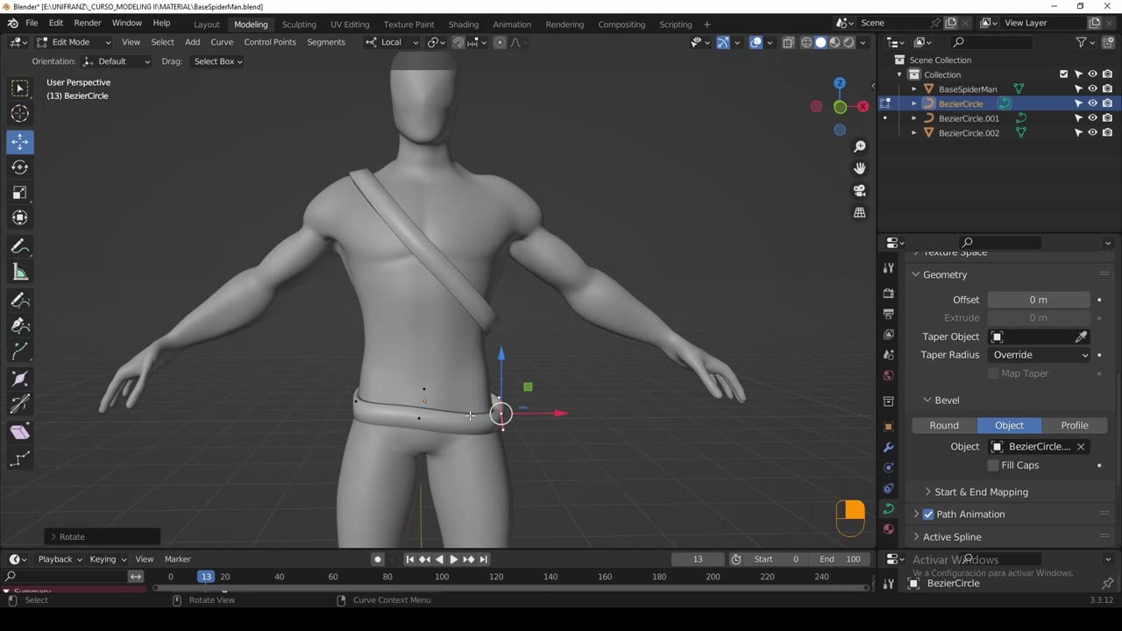Select the Randomize tool
The height and width of the screenshot is (631, 1122).
tap(19, 458)
